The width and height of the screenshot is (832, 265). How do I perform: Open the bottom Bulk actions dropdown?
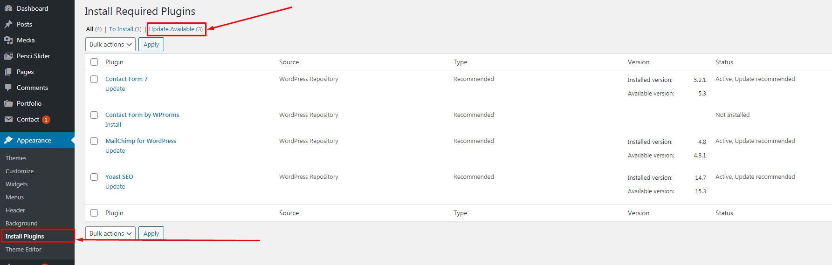[110, 233]
